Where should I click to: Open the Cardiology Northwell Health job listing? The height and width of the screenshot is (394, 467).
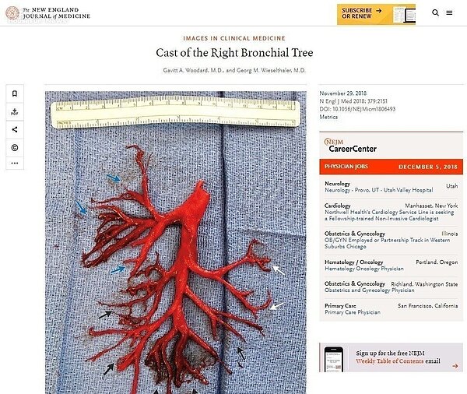tap(391, 212)
